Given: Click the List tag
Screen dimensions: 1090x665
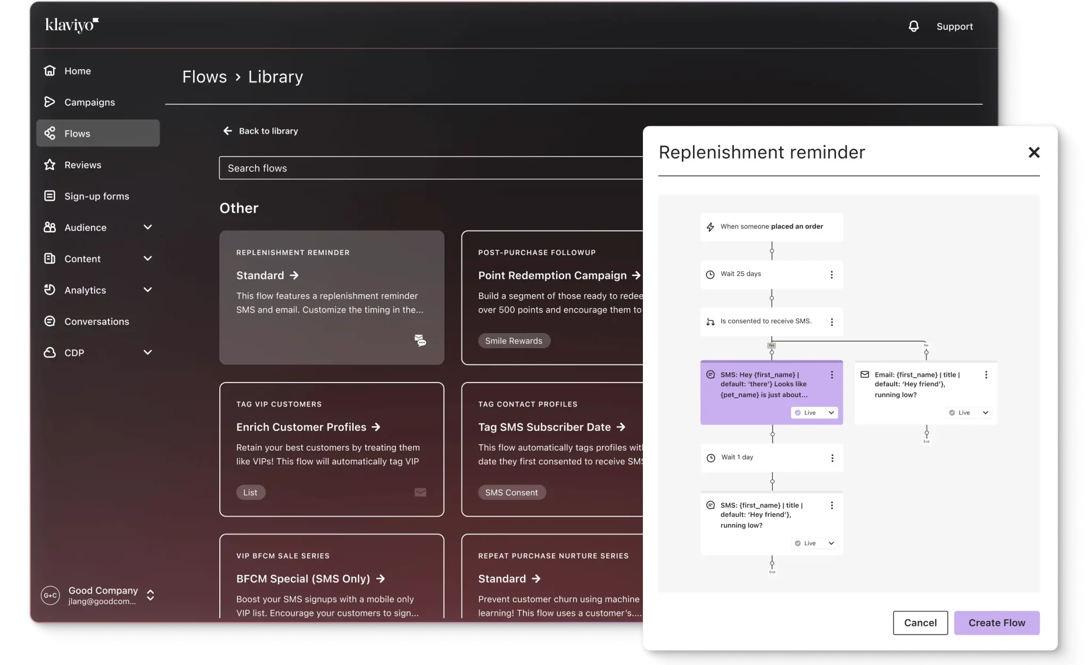Looking at the screenshot, I should (x=250, y=493).
